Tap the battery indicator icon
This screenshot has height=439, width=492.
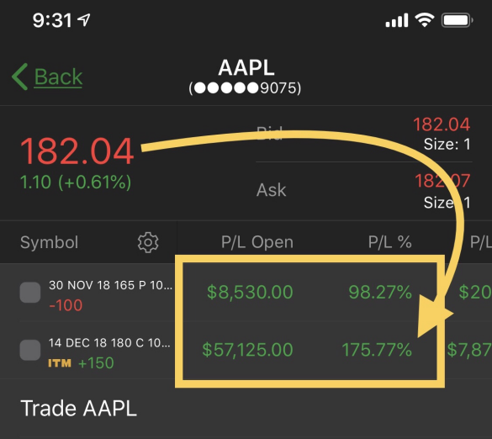(457, 20)
